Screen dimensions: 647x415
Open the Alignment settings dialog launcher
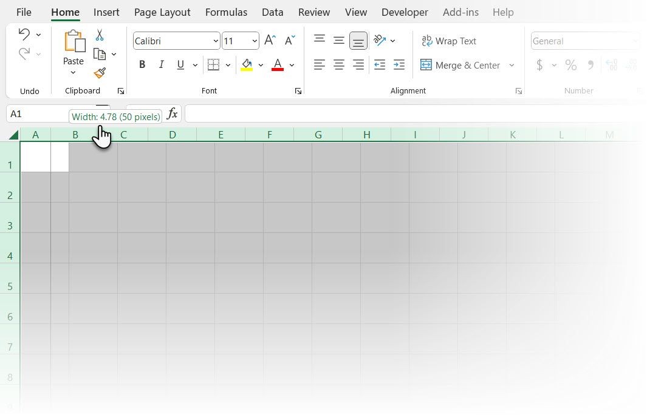coord(519,91)
